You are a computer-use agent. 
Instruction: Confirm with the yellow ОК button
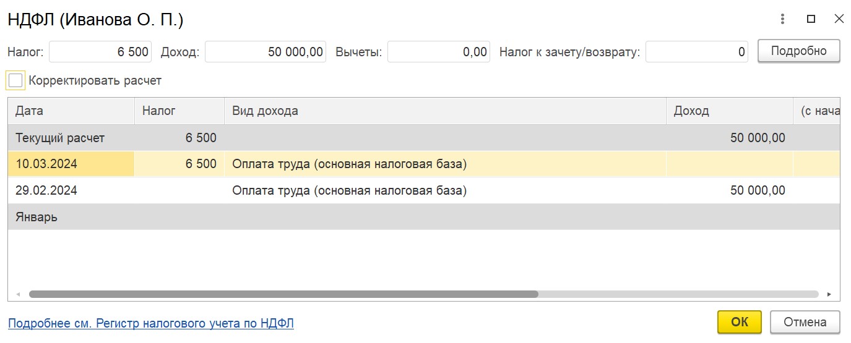click(740, 322)
